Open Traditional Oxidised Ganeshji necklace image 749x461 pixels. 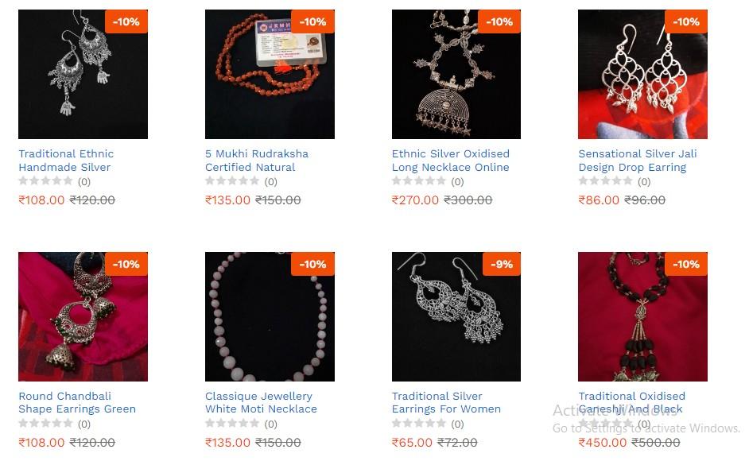click(x=643, y=316)
